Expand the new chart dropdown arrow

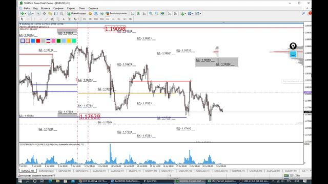click(x=25, y=14)
